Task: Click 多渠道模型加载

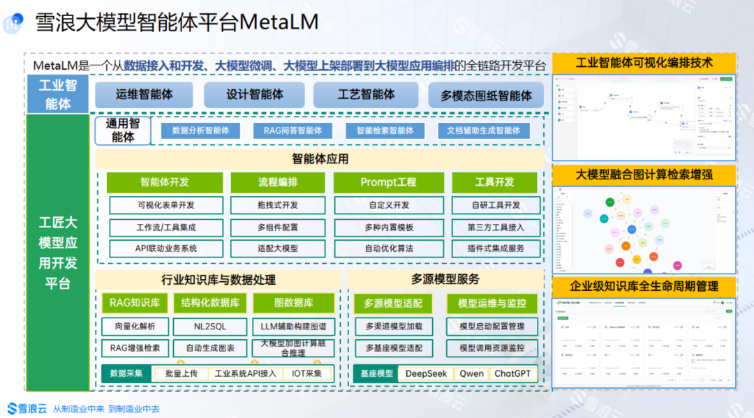Action: point(394,326)
